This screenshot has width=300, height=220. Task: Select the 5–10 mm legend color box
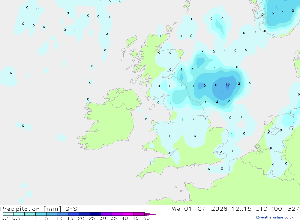pyautogui.click(x=52, y=214)
